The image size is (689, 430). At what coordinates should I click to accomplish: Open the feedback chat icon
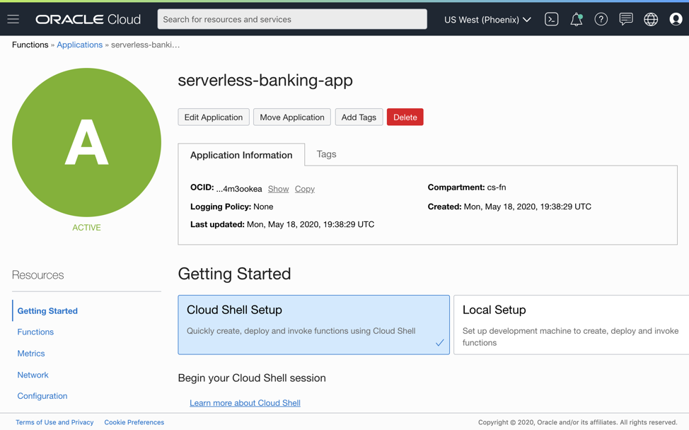(x=625, y=19)
